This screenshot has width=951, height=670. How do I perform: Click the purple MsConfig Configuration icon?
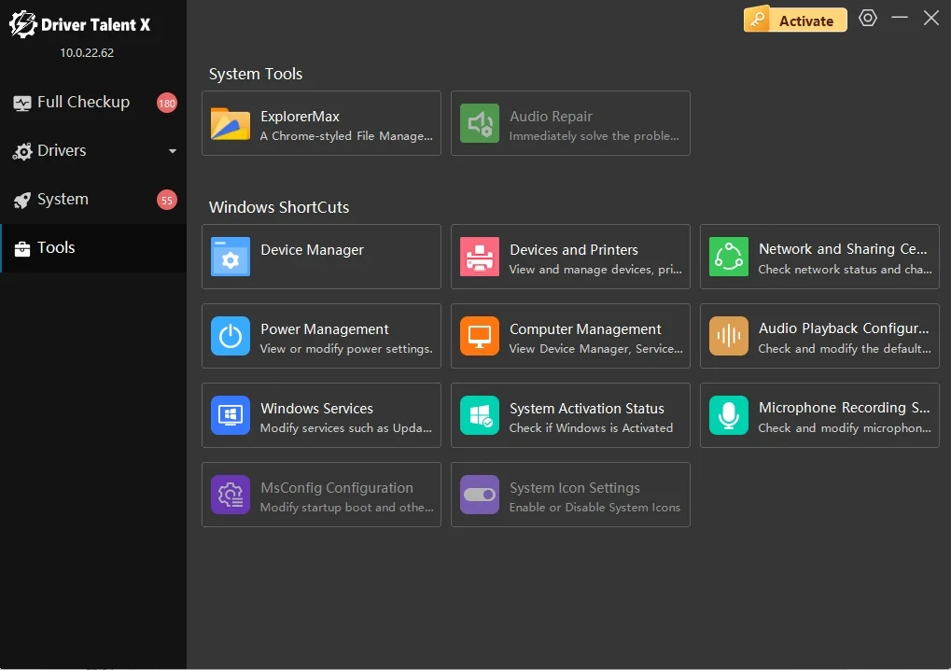click(x=231, y=496)
